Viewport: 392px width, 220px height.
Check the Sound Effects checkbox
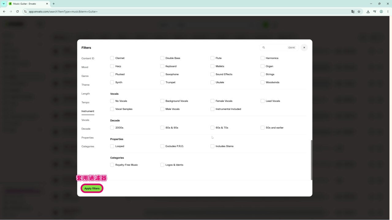(212, 74)
